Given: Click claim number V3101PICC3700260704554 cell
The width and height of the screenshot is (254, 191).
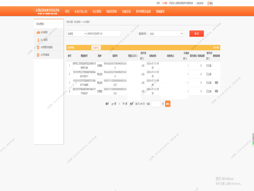Looking at the screenshot, I should pyautogui.click(x=84, y=74).
